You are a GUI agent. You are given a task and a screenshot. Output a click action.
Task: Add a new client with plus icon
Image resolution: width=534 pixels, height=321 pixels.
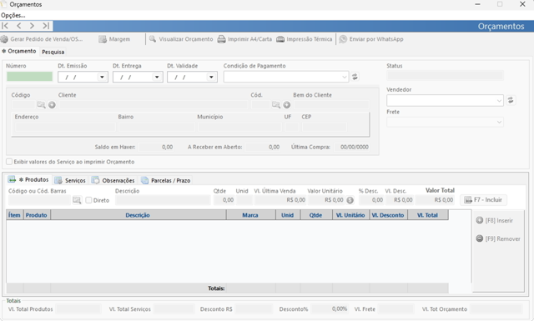[x=52, y=105]
